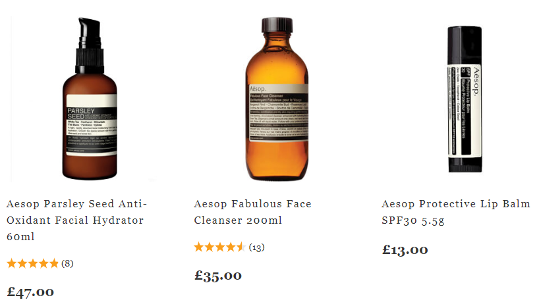The height and width of the screenshot is (306, 539).
Task: Click the £47.00 price
Action: pos(30,292)
